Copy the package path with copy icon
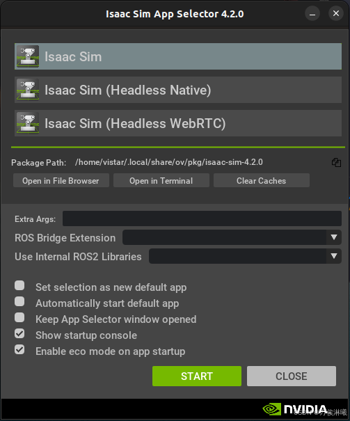The height and width of the screenshot is (421, 350). pos(336,162)
